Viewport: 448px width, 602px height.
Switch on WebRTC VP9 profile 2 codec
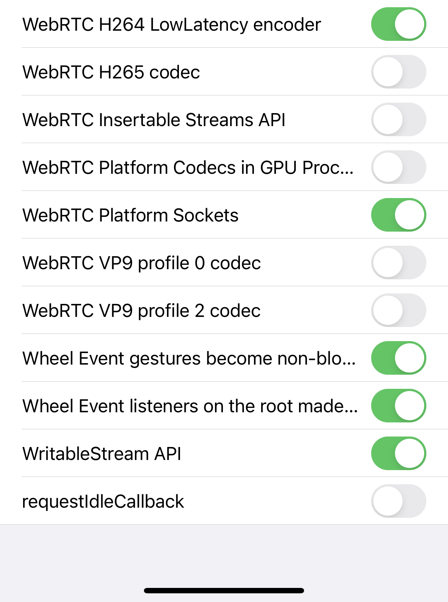[x=399, y=310]
